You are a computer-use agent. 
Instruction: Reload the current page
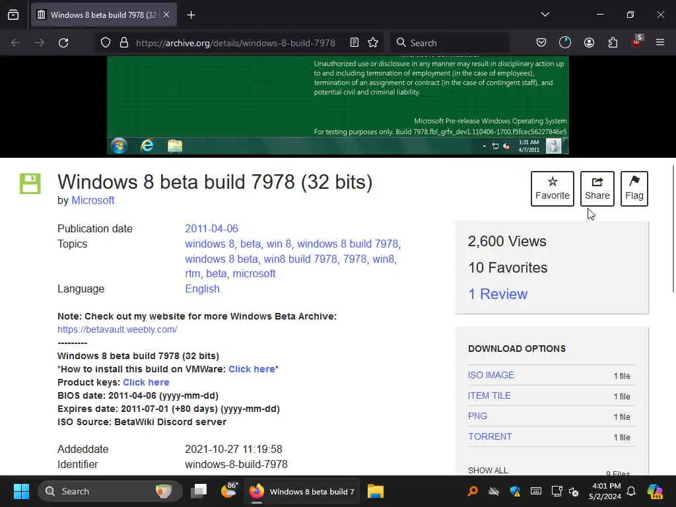tap(63, 43)
